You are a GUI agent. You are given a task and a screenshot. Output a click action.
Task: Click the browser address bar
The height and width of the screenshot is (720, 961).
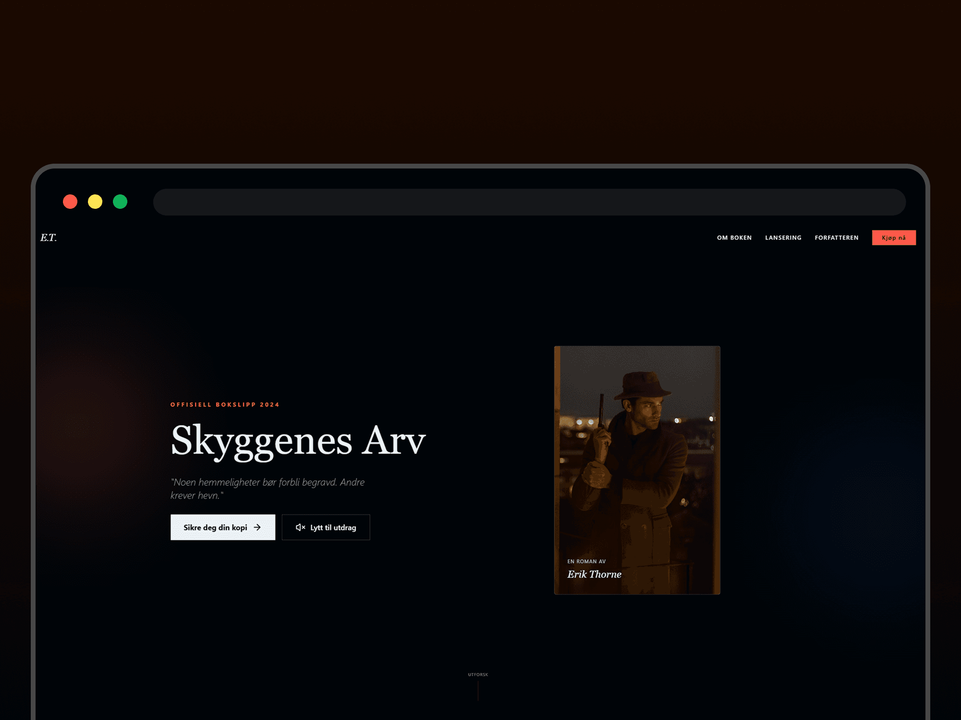click(x=529, y=202)
